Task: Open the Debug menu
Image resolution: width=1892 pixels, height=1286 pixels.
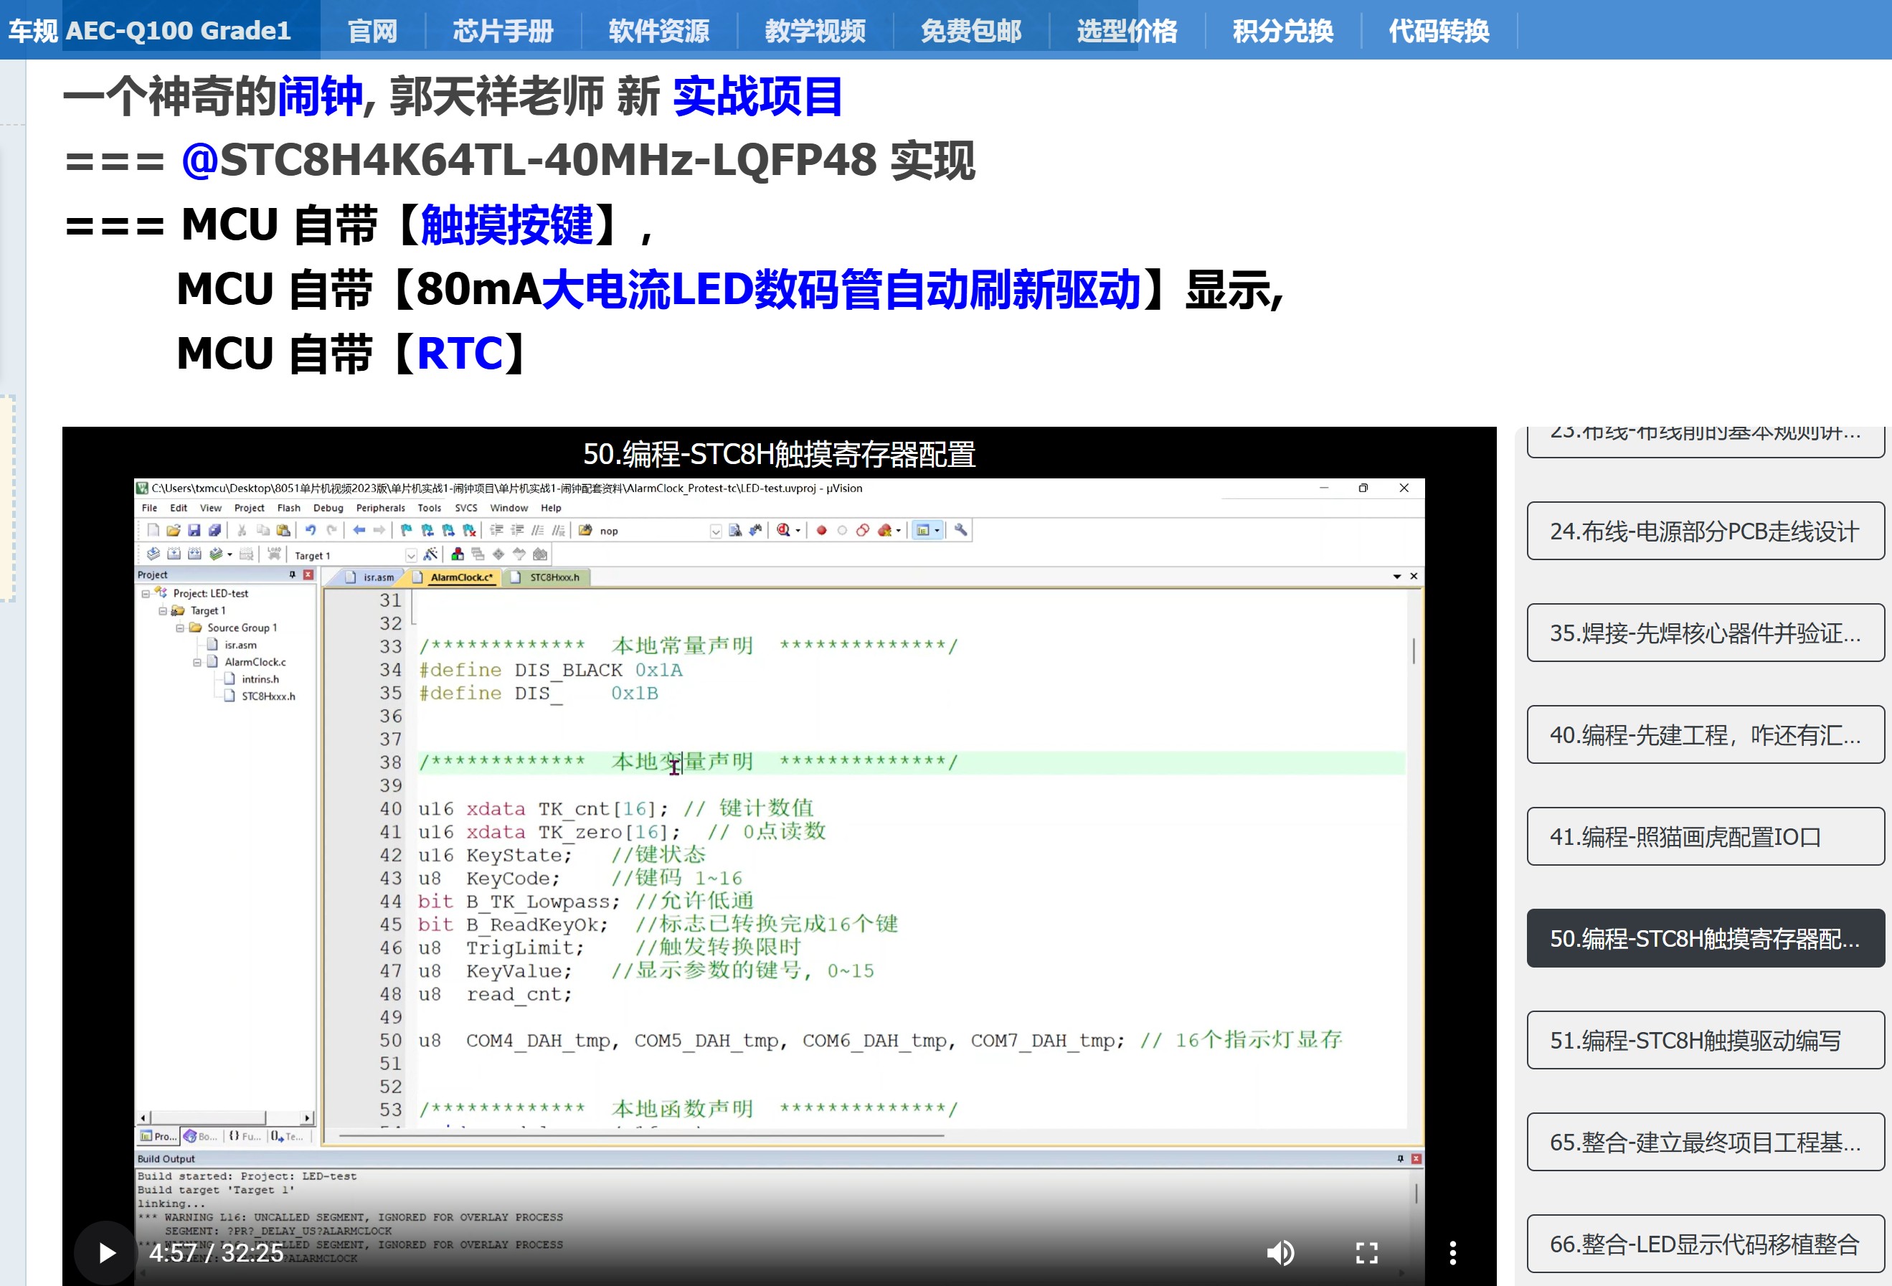Action: (328, 508)
